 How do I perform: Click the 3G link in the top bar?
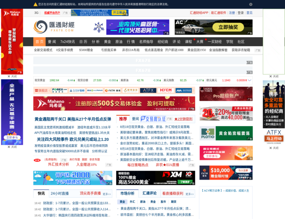click(36, 13)
